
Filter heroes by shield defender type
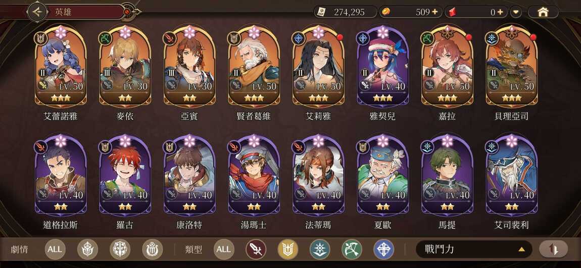click(288, 249)
